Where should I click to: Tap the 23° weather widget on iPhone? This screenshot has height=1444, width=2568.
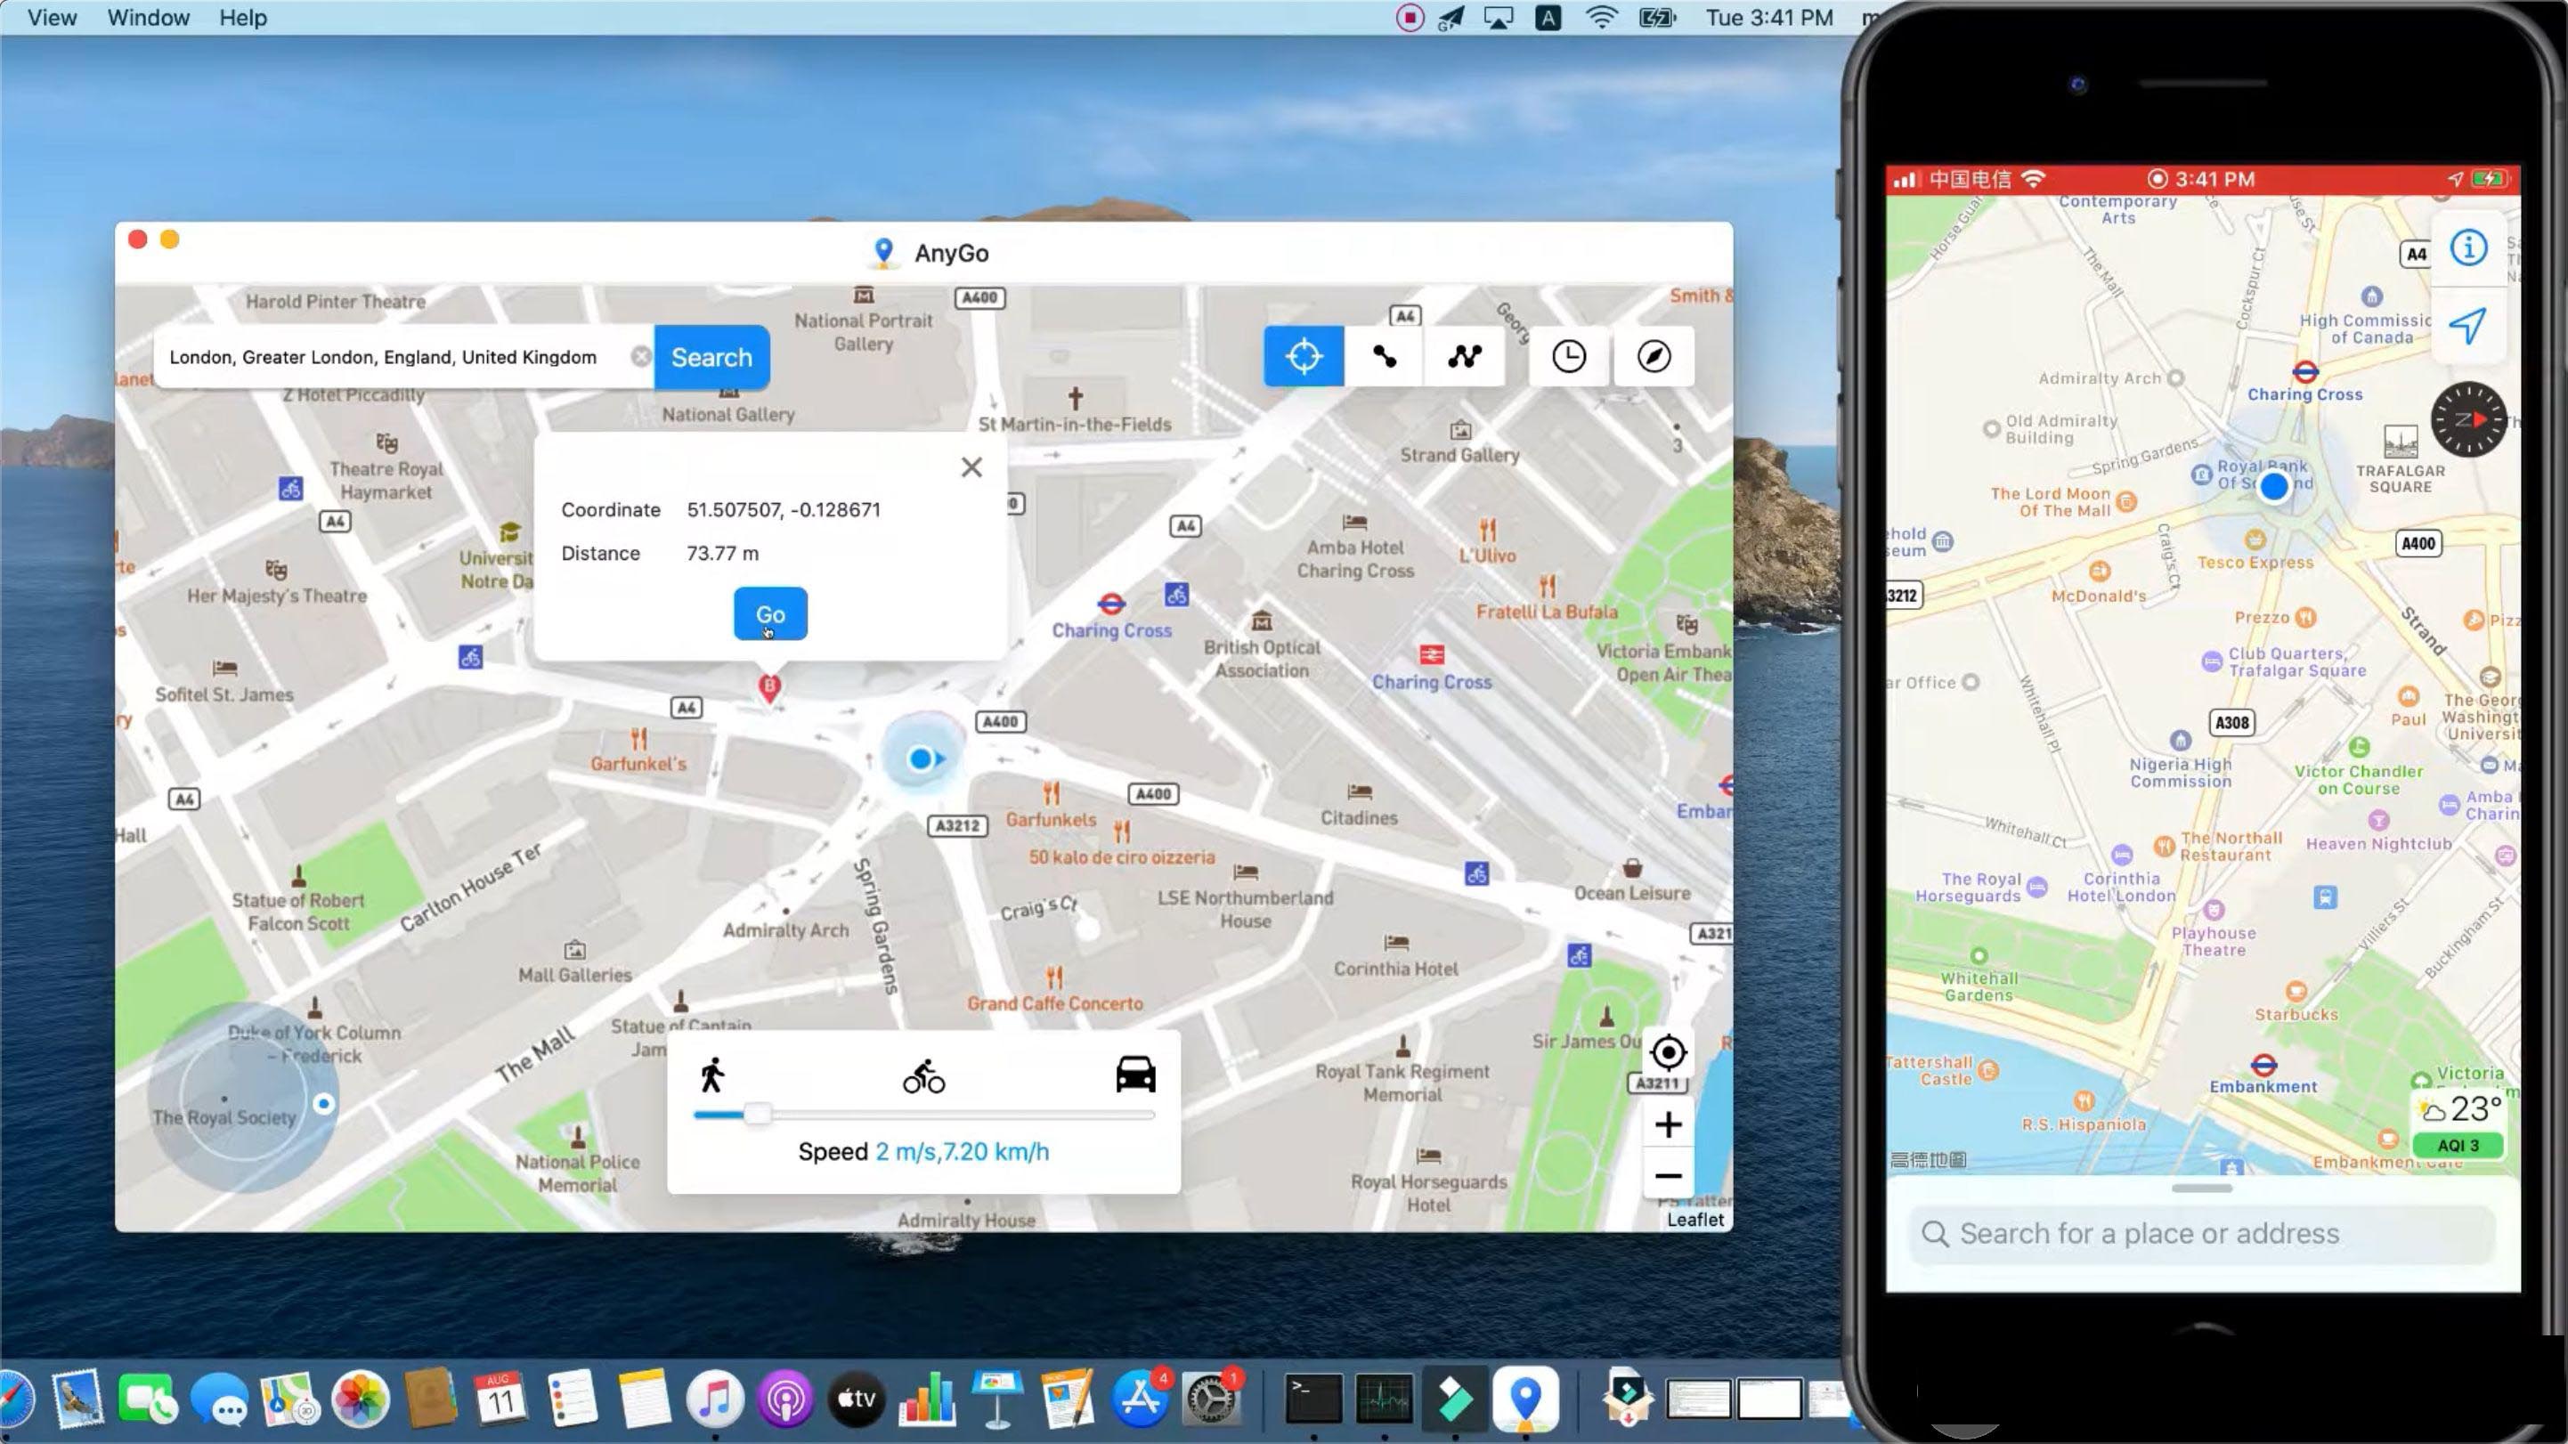click(2460, 1109)
